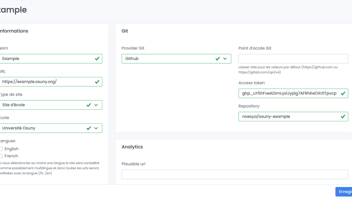Click the checkmark in École select

89,128
